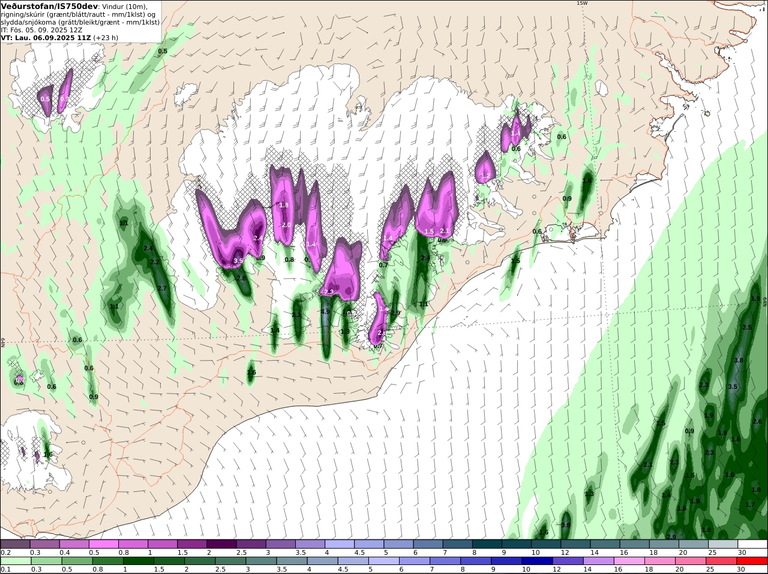Click the '1.7' rainfall value on the map
768x574 pixels.
pyautogui.click(x=750, y=505)
